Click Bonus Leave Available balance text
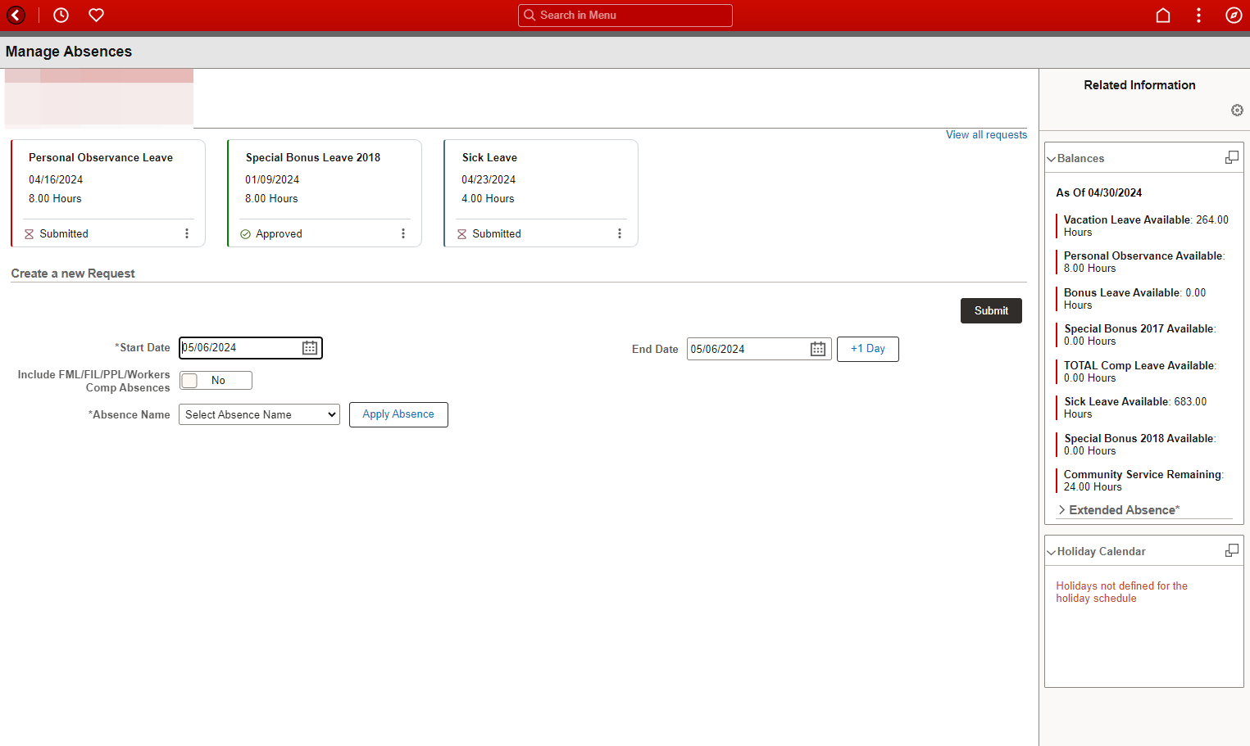The height and width of the screenshot is (746, 1250). coord(1135,299)
